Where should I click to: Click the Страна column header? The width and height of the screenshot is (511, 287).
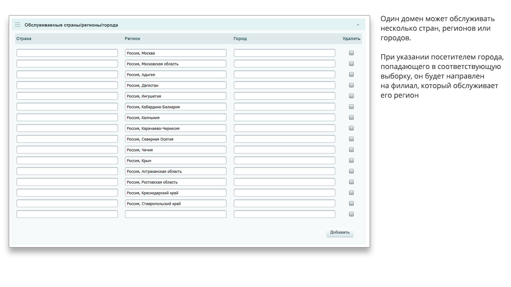click(x=24, y=39)
